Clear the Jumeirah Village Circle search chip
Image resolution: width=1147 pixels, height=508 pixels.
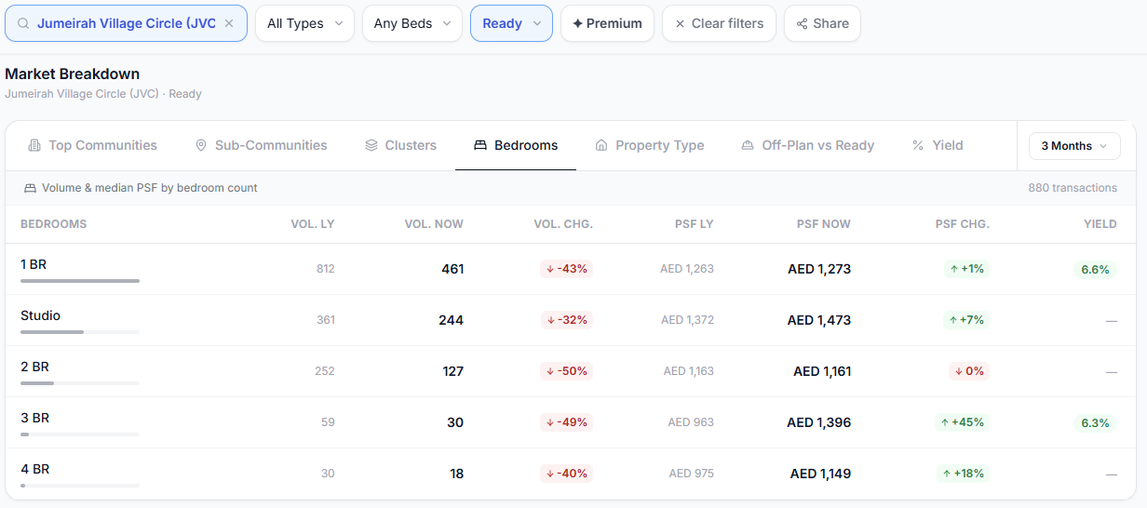[x=229, y=23]
